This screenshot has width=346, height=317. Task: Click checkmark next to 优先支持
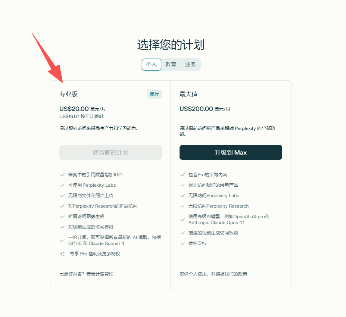[183, 243]
